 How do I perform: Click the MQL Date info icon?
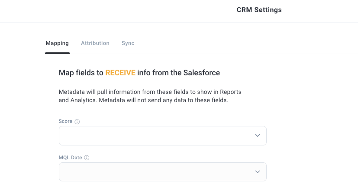click(x=87, y=158)
